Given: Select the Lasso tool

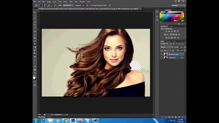Looking at the screenshot, I should (x=35, y=18).
